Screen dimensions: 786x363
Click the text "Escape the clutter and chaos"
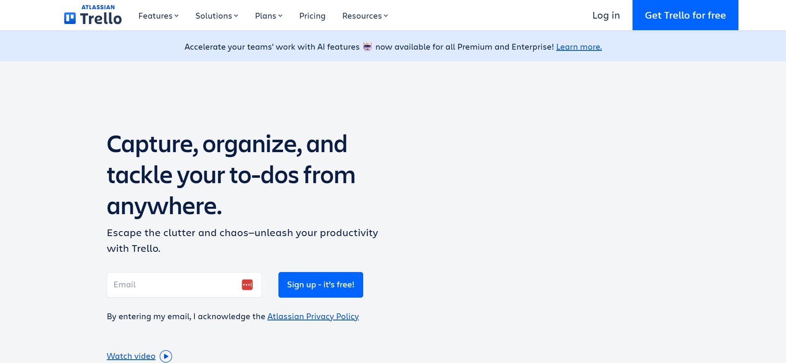pyautogui.click(x=178, y=233)
